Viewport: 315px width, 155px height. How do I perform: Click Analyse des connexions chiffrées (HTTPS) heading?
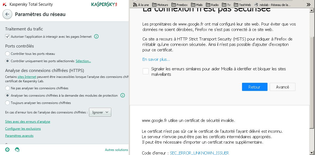pyautogui.click(x=44, y=71)
